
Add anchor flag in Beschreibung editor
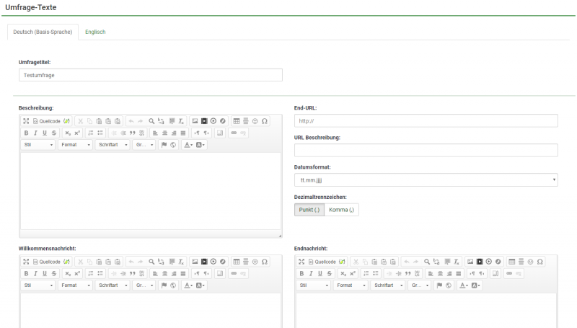point(164,144)
